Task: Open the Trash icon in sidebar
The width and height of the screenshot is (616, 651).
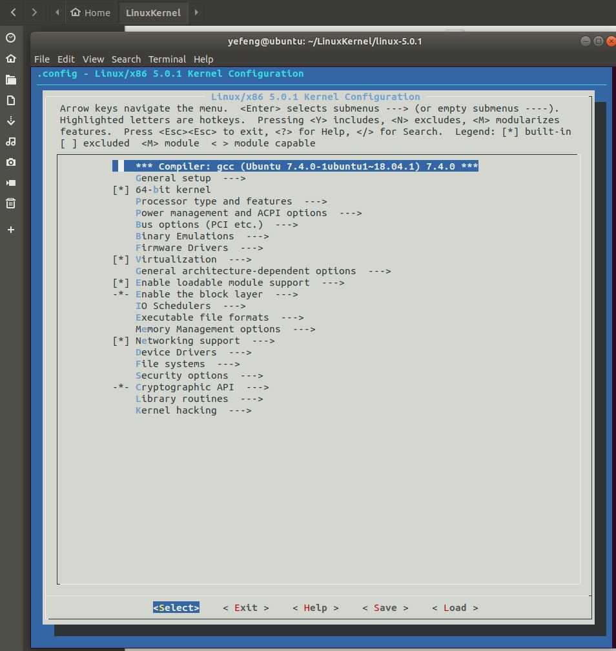Action: coord(11,203)
